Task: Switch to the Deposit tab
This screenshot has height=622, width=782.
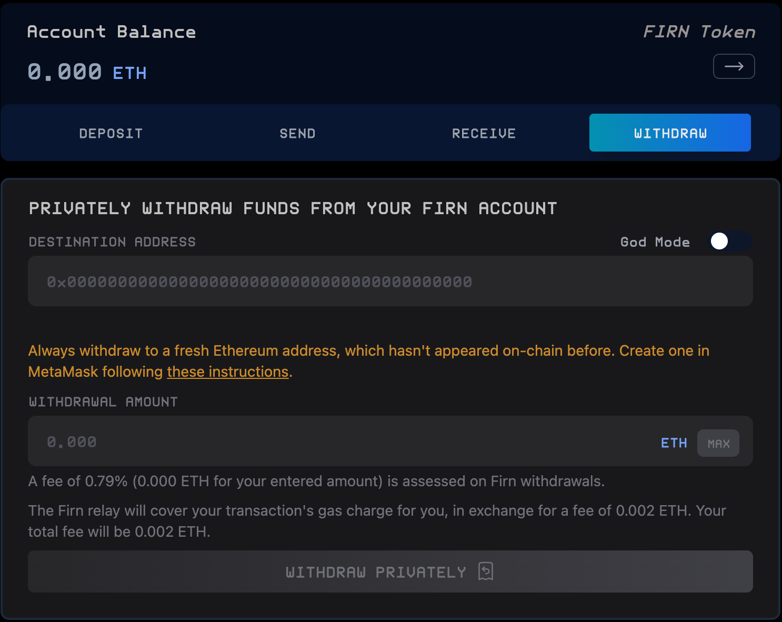Action: coord(111,133)
